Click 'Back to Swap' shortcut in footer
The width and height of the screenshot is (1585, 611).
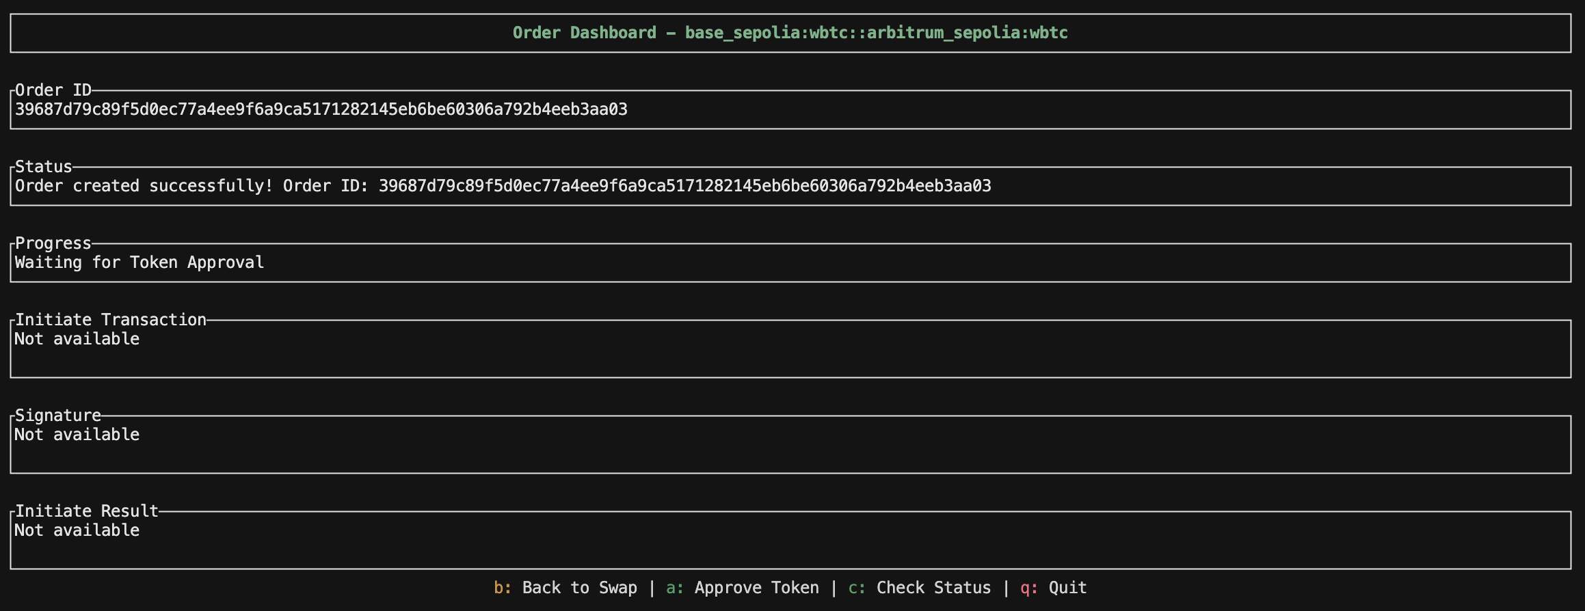tap(565, 588)
